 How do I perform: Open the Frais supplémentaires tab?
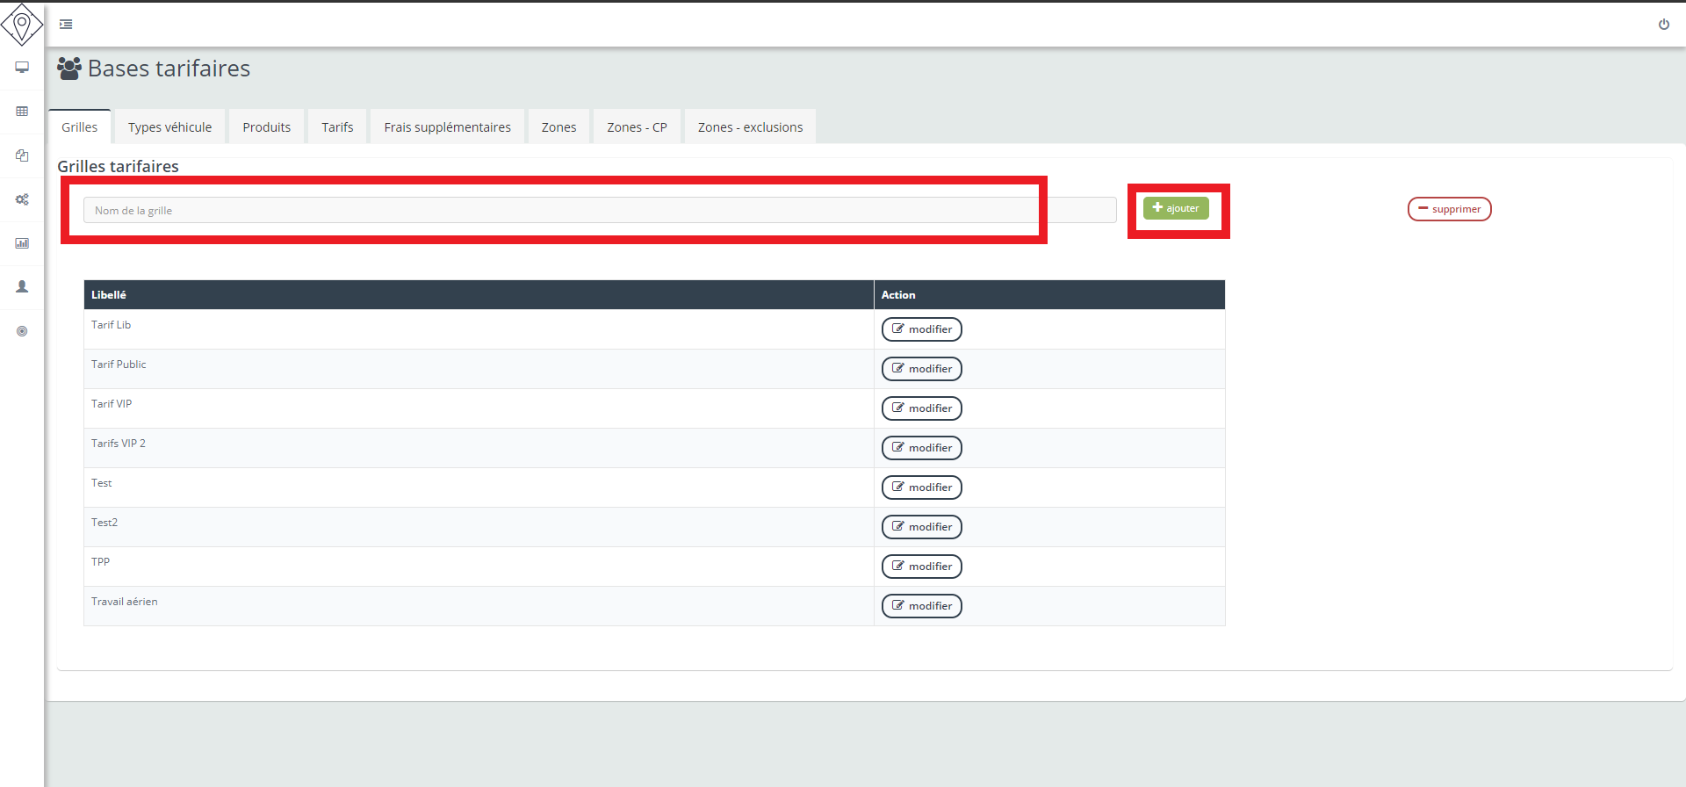(x=447, y=127)
